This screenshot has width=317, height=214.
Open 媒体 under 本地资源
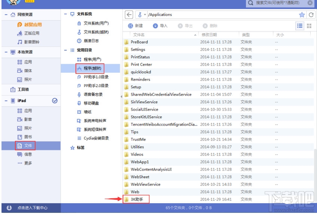coord(25,71)
